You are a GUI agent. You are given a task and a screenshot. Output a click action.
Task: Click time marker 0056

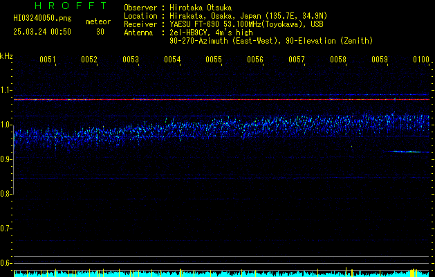point(255,60)
